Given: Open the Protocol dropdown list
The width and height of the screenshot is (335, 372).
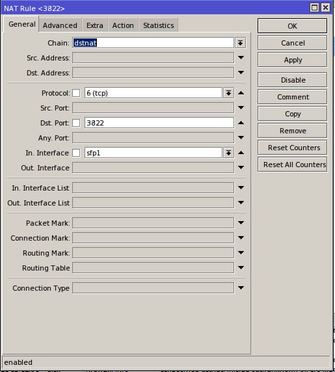Looking at the screenshot, I should (228, 93).
